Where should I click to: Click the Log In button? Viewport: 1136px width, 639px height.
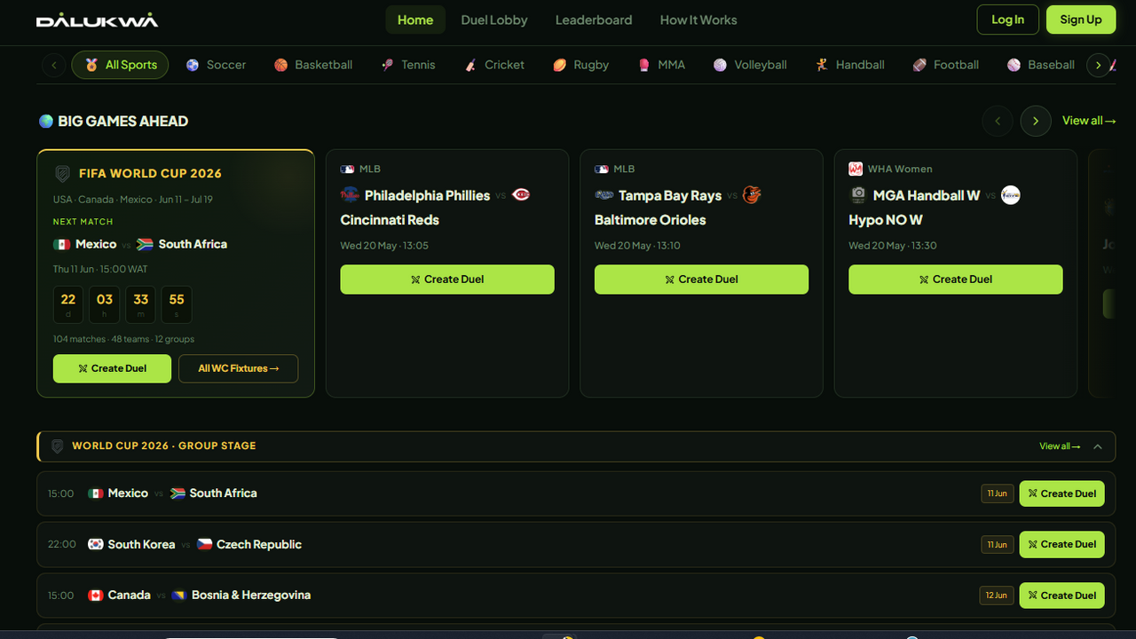[x=1008, y=20]
